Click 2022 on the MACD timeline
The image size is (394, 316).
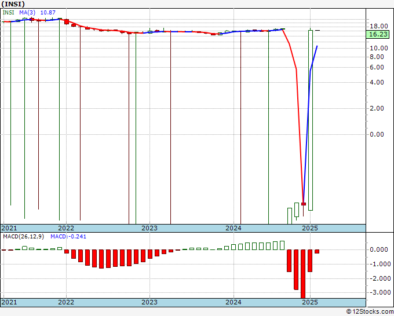pyautogui.click(x=66, y=302)
